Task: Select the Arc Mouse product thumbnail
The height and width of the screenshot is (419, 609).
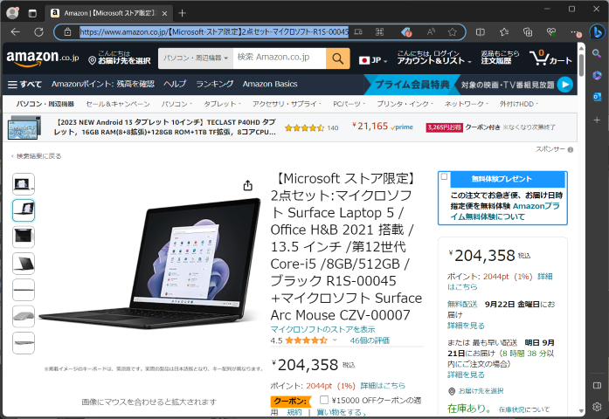Action: 24,316
